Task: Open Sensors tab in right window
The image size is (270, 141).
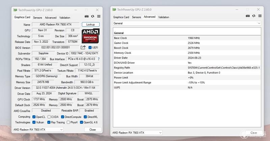Action: click(x=136, y=17)
